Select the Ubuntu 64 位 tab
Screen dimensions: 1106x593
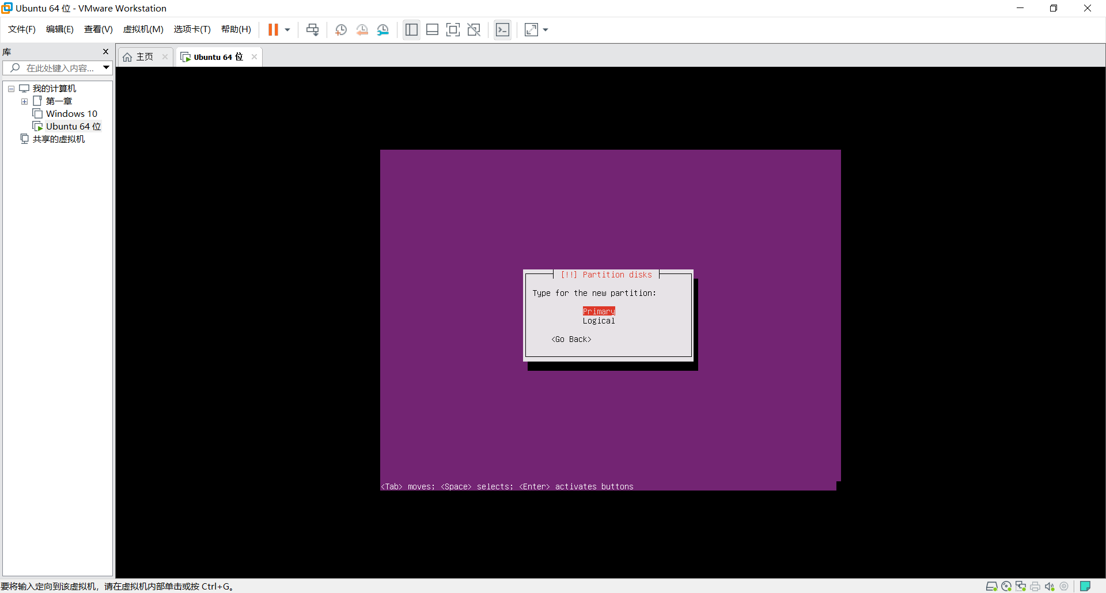coord(218,56)
